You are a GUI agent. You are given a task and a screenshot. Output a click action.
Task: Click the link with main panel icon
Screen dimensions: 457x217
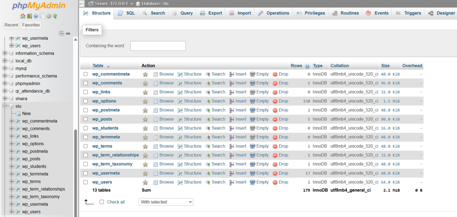(x=68, y=33)
